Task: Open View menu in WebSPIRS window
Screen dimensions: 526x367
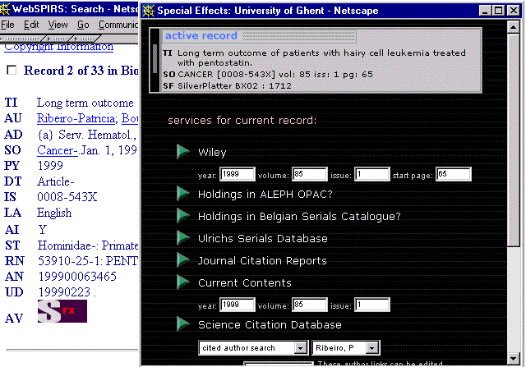Action: point(58,25)
